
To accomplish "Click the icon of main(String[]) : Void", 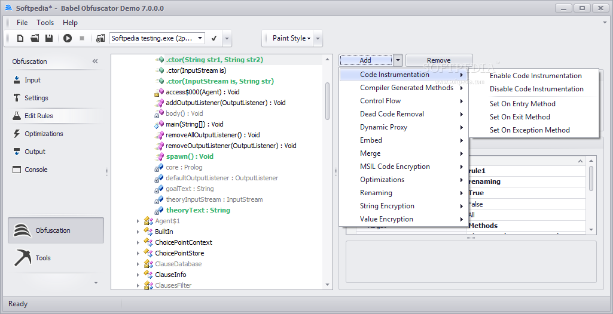I will pyautogui.click(x=159, y=124).
